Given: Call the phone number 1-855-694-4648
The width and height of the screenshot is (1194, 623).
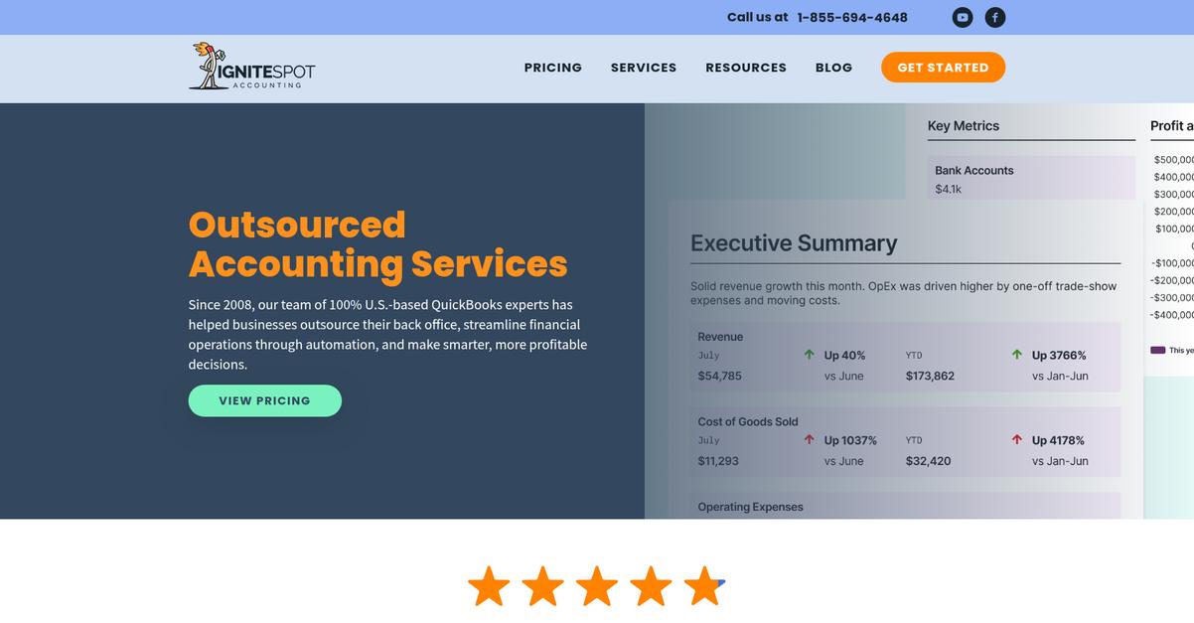Looking at the screenshot, I should pyautogui.click(x=852, y=17).
